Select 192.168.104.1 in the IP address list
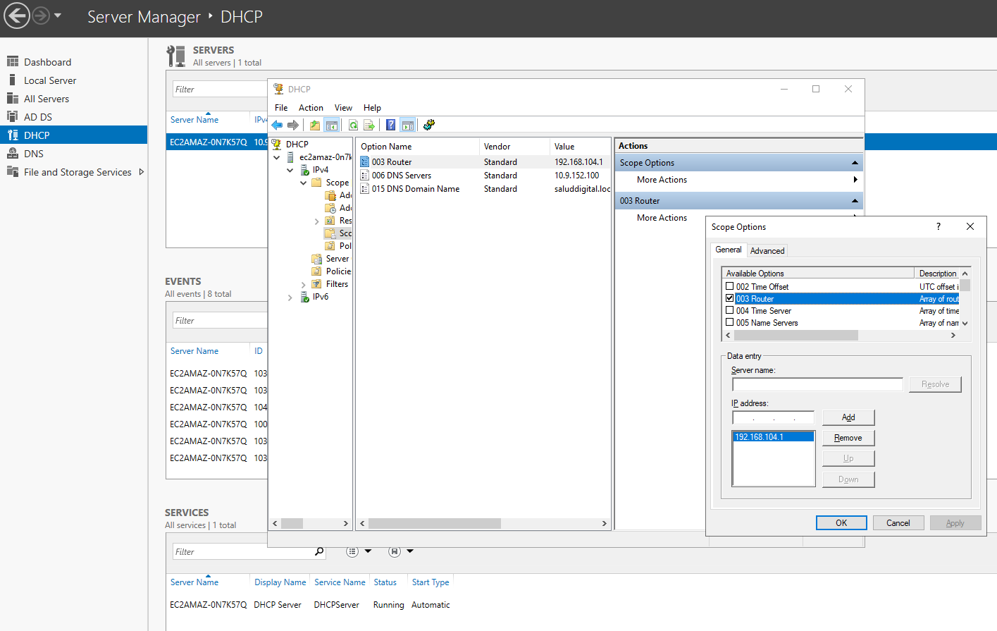Screen dimensions: 997x631 [x=773, y=437]
